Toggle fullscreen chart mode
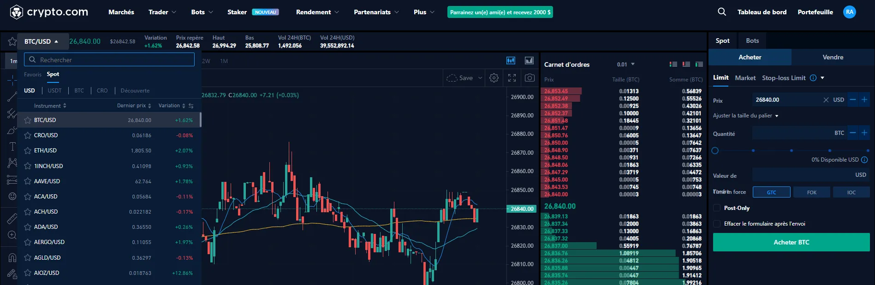 (512, 78)
